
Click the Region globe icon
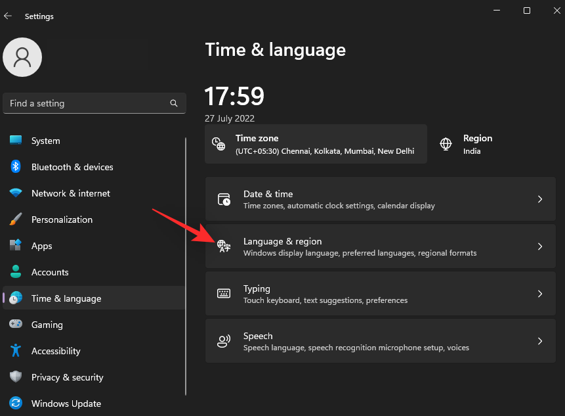(446, 144)
